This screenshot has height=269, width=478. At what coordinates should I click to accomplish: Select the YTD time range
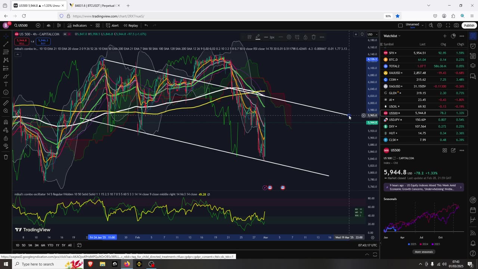coord(50,245)
